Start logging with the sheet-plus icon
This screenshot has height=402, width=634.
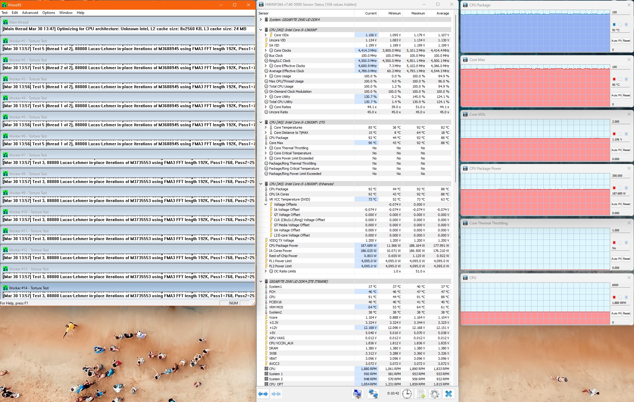(421, 394)
